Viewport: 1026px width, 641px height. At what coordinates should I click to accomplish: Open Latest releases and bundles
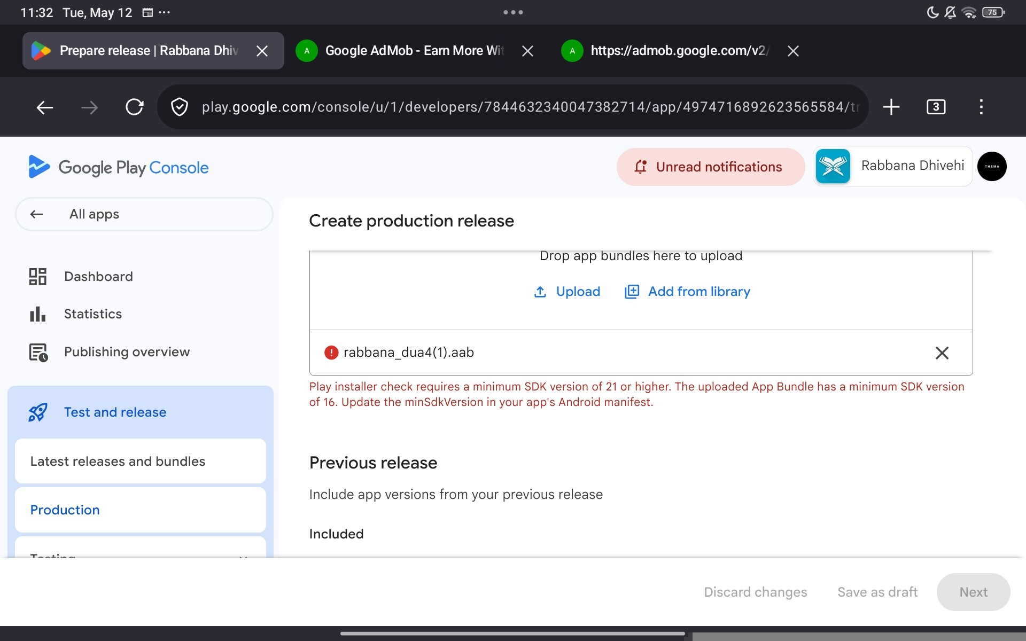[141, 461]
